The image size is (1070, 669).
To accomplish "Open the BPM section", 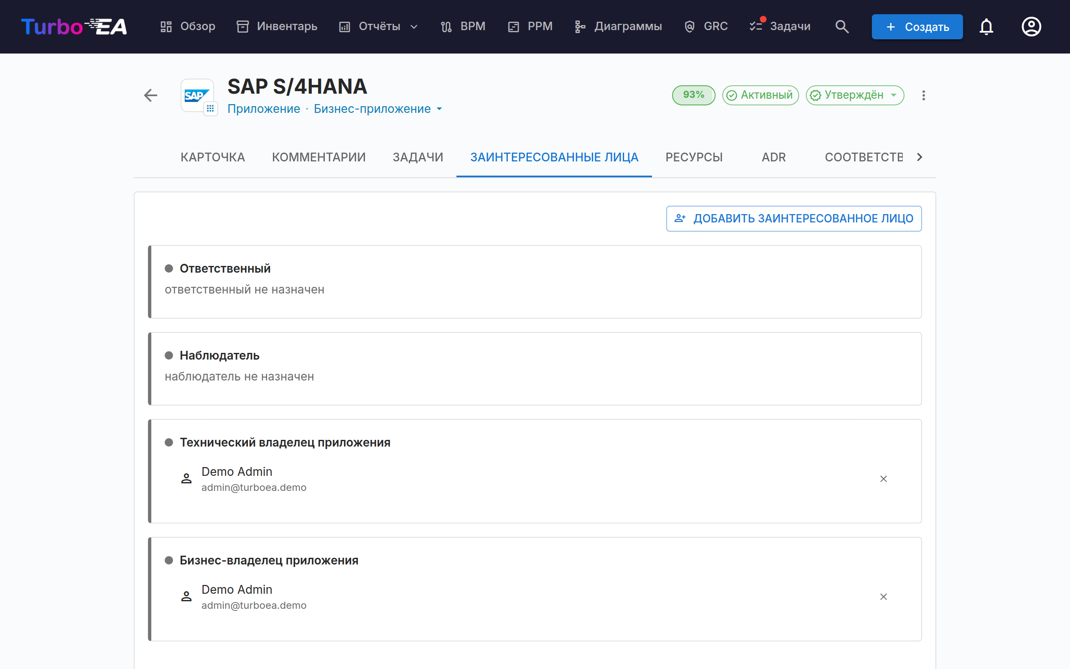I will pos(463,26).
